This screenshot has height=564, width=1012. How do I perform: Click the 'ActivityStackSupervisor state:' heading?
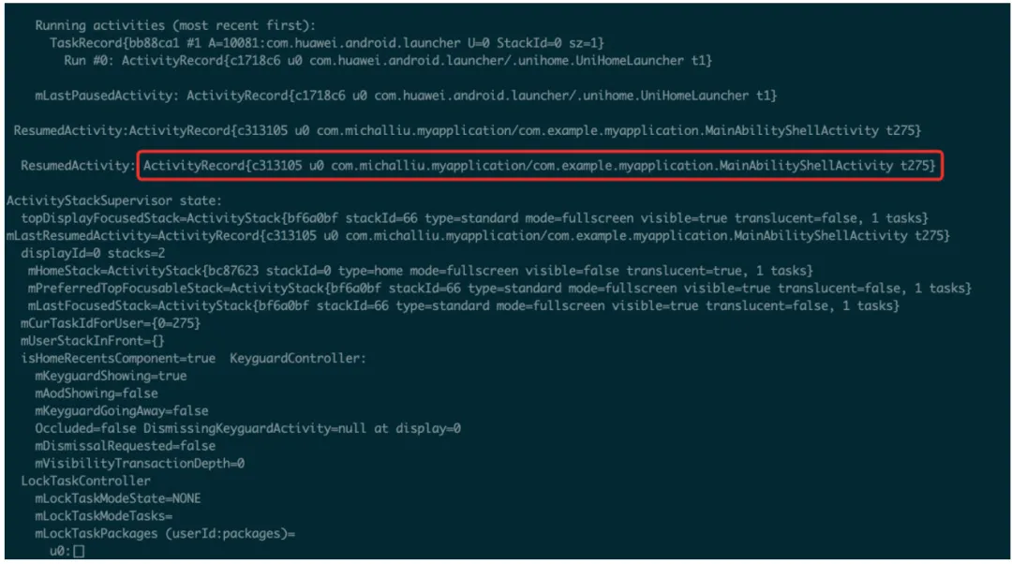(114, 200)
